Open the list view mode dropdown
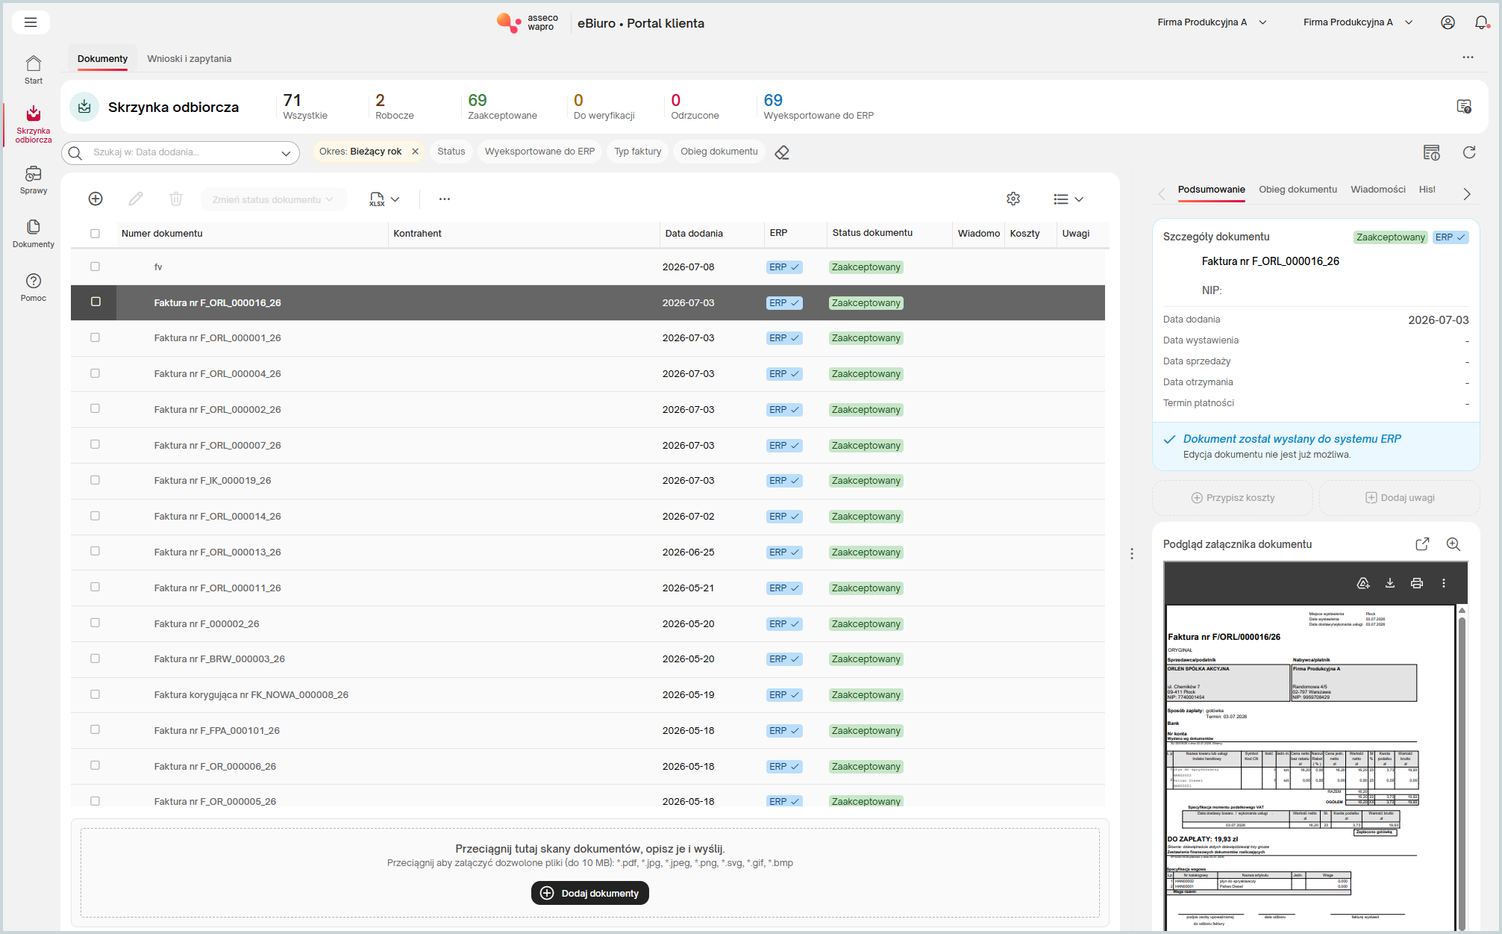The height and width of the screenshot is (934, 1502). pyautogui.click(x=1068, y=199)
